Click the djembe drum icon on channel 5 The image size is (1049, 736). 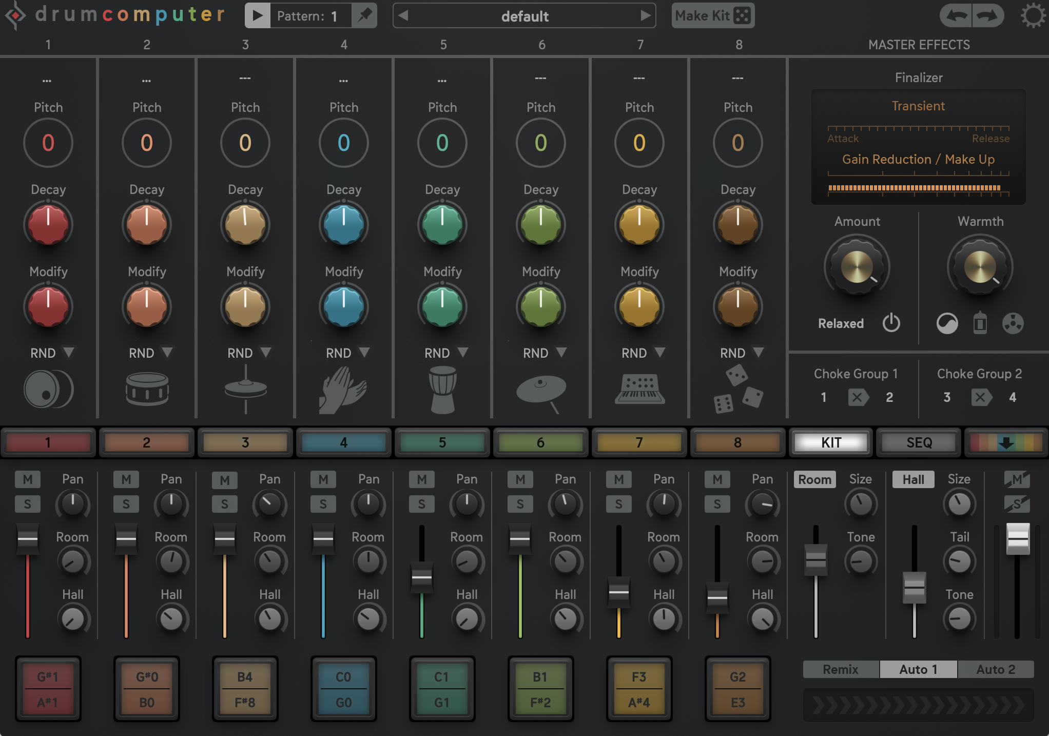tap(442, 390)
